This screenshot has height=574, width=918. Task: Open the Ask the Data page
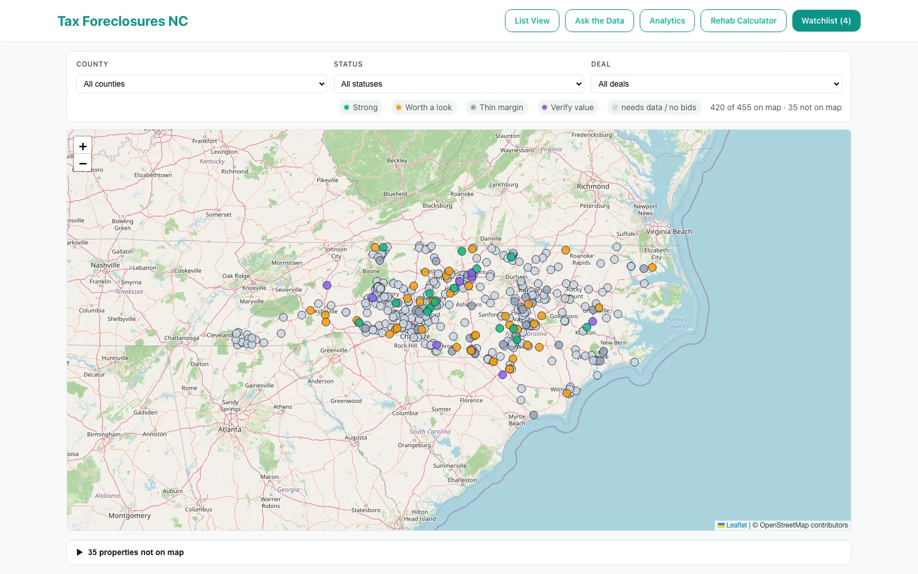[600, 21]
